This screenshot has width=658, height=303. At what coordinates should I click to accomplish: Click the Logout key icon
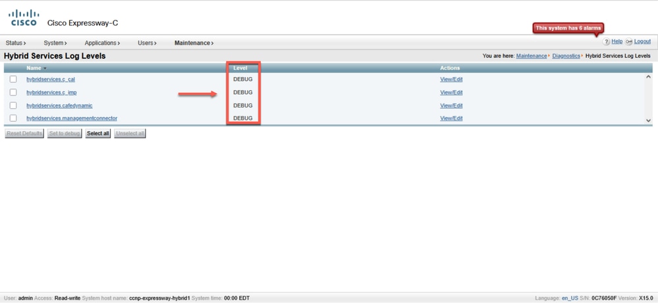(628, 41)
